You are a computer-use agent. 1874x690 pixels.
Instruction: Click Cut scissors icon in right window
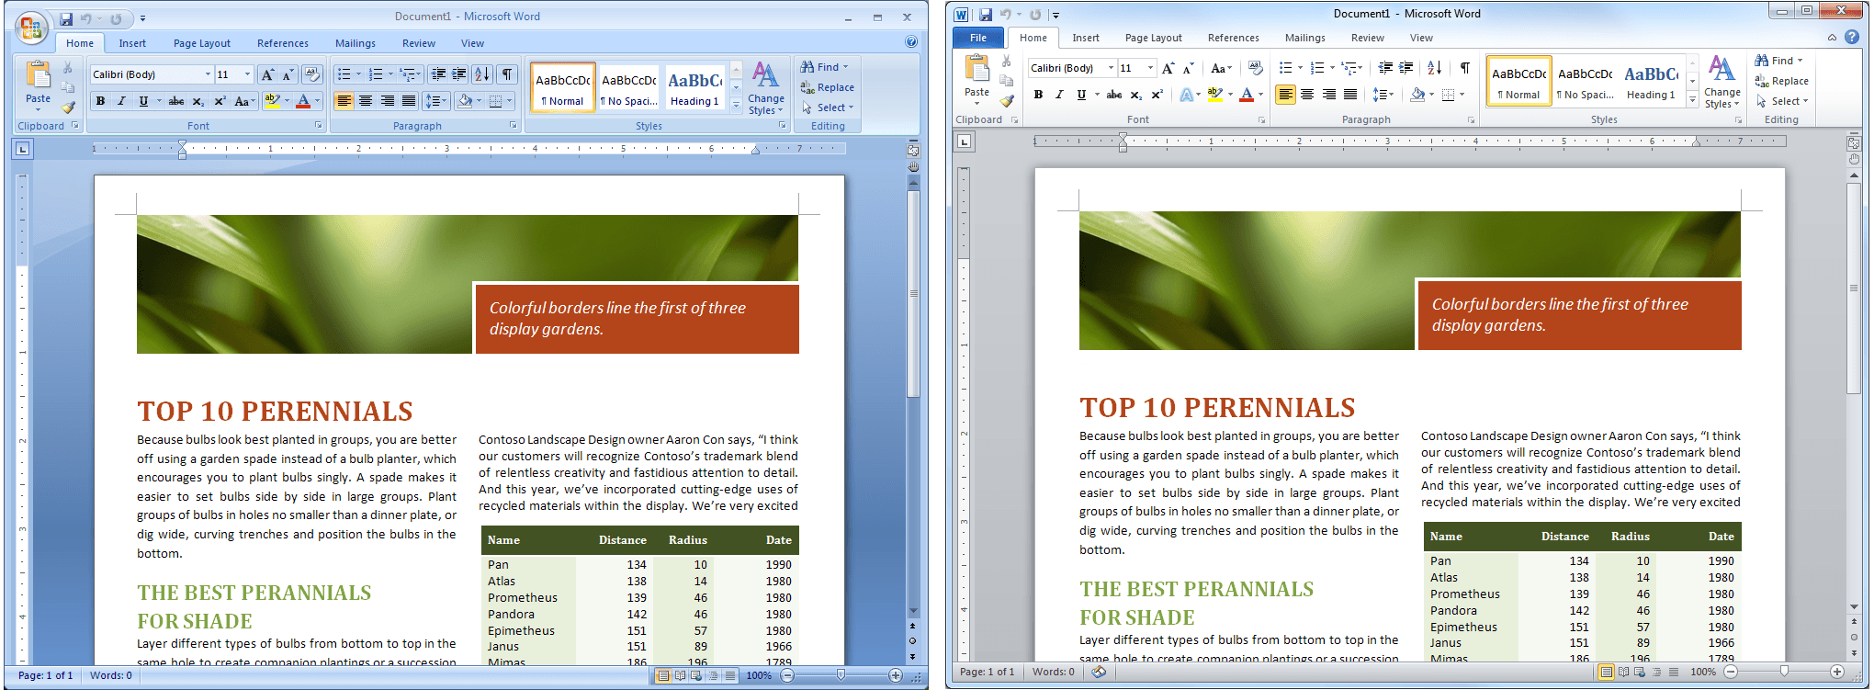(1007, 61)
